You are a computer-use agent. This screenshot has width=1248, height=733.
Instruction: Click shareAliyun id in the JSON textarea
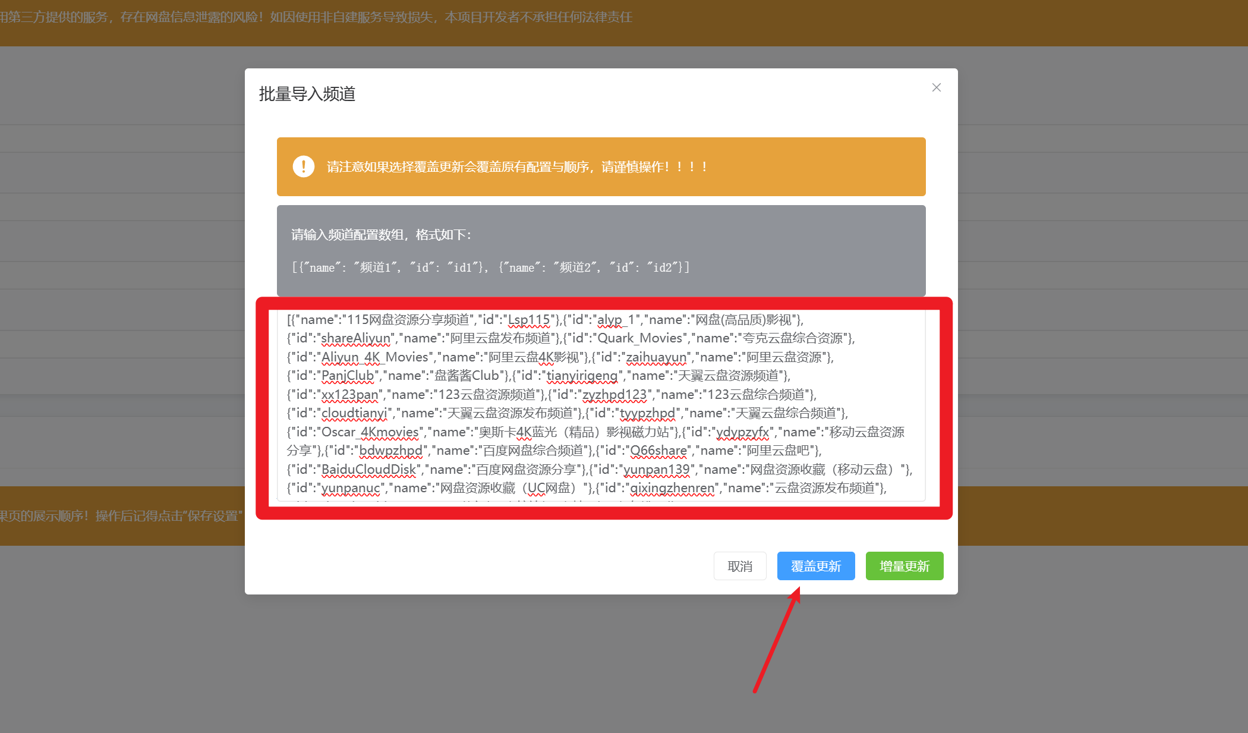355,338
